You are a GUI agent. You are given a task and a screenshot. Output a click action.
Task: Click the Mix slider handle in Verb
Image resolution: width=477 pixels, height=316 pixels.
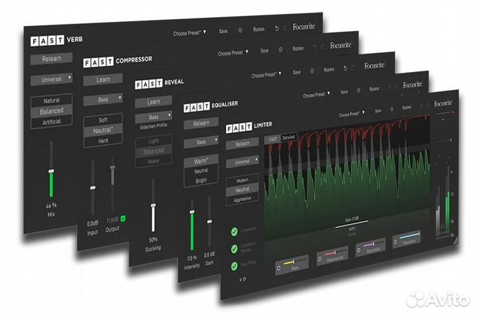coord(51,171)
